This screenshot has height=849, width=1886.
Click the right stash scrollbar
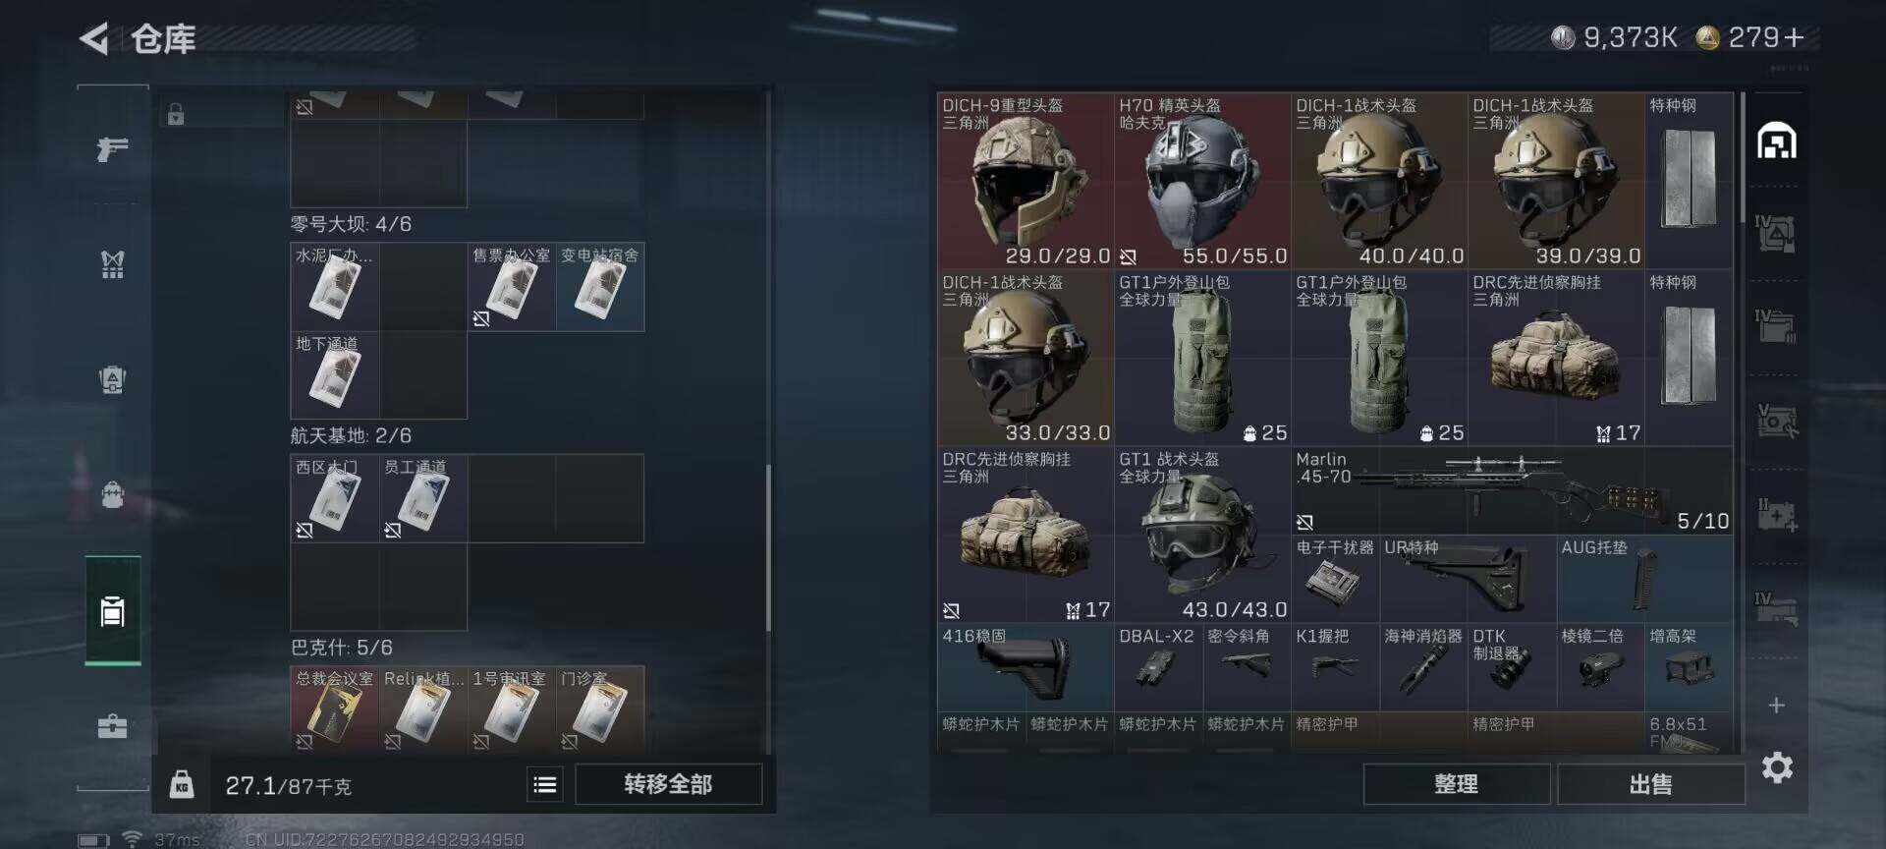point(1743,157)
